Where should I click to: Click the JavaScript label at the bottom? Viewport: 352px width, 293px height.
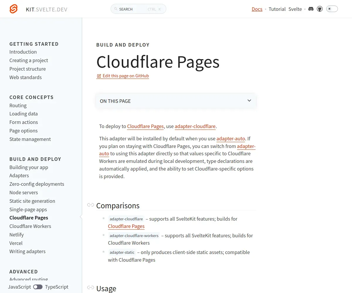[19, 287]
